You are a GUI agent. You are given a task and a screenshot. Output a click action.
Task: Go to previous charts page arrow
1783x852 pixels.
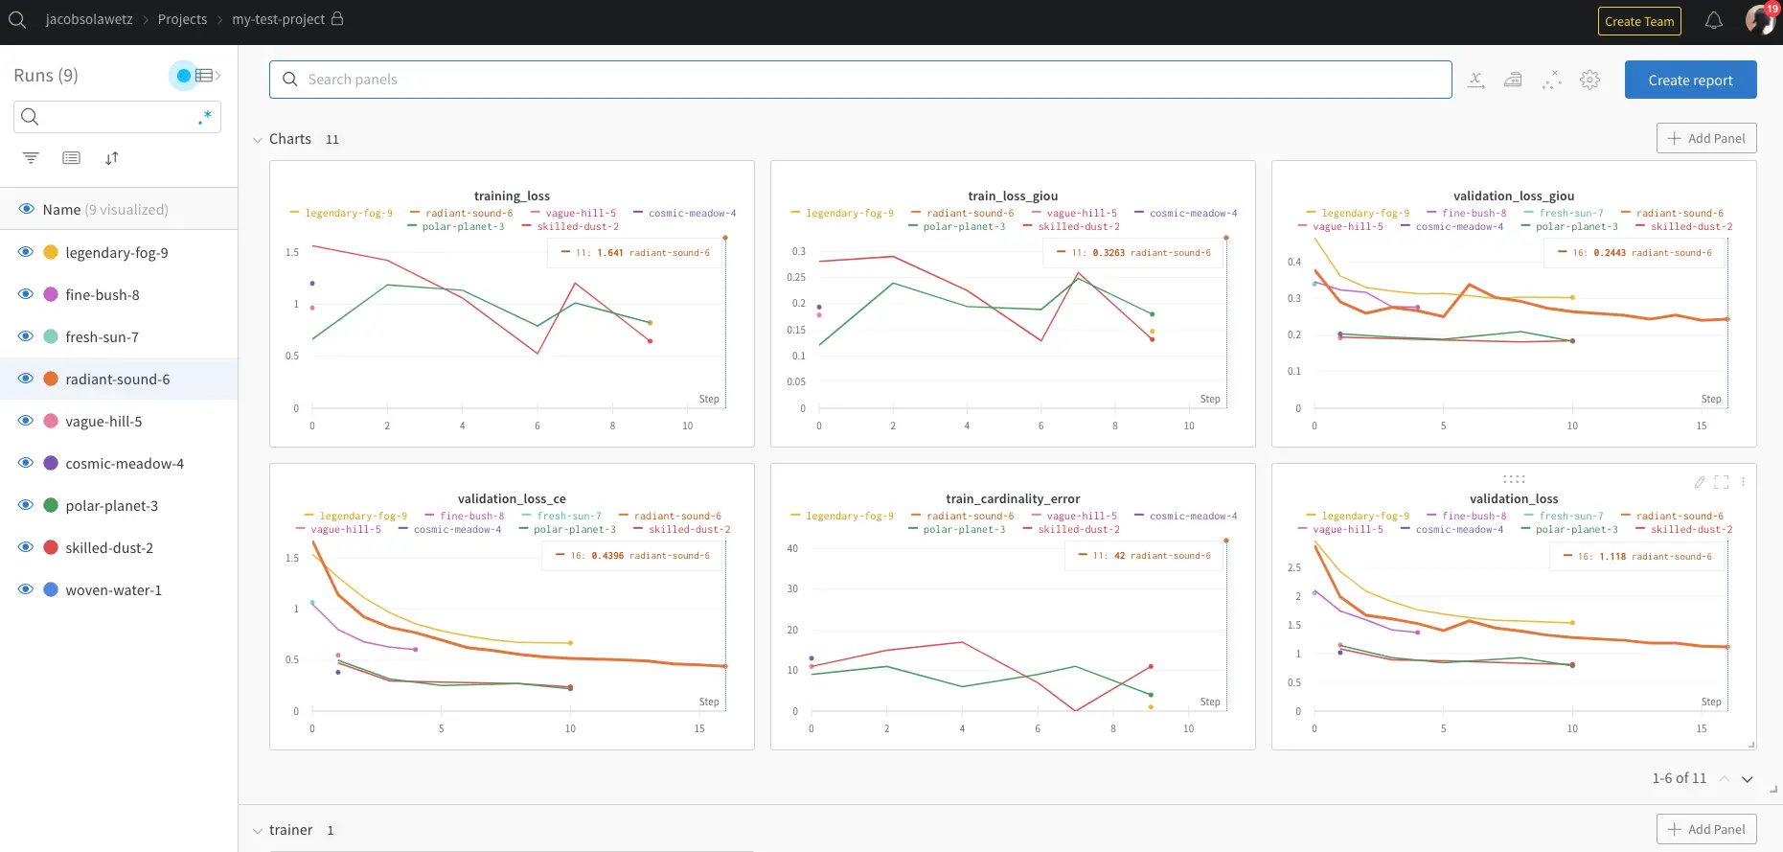(1725, 779)
